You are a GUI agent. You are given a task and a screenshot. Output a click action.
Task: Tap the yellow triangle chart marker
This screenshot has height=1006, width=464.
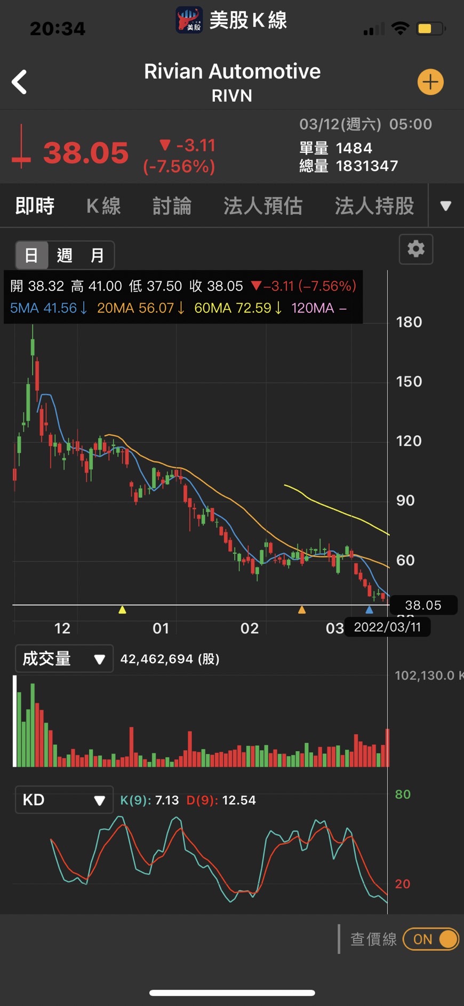[x=122, y=610]
